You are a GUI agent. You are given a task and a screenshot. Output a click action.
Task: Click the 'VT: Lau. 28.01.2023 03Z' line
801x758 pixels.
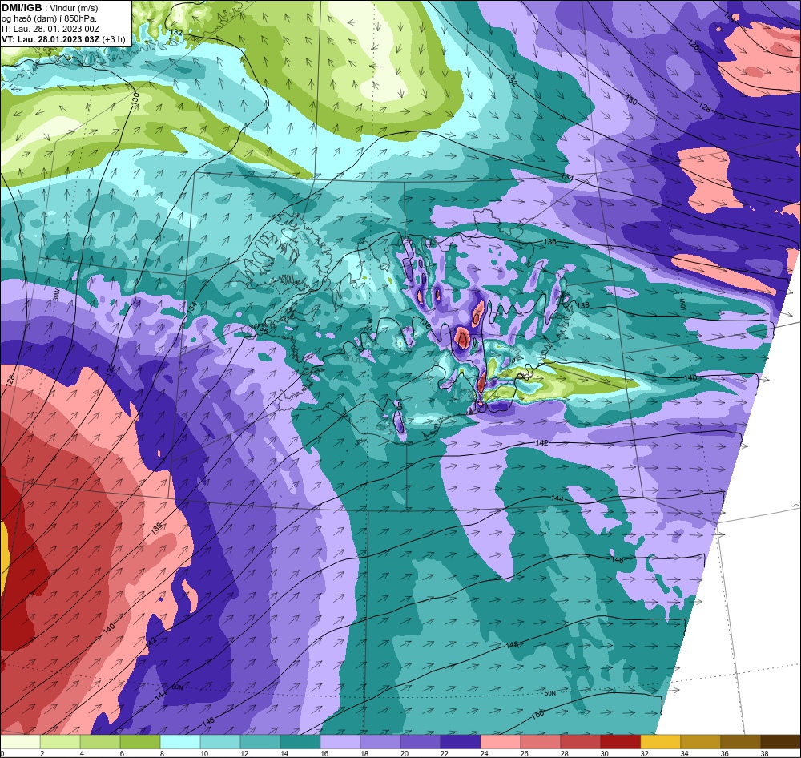[50, 39]
